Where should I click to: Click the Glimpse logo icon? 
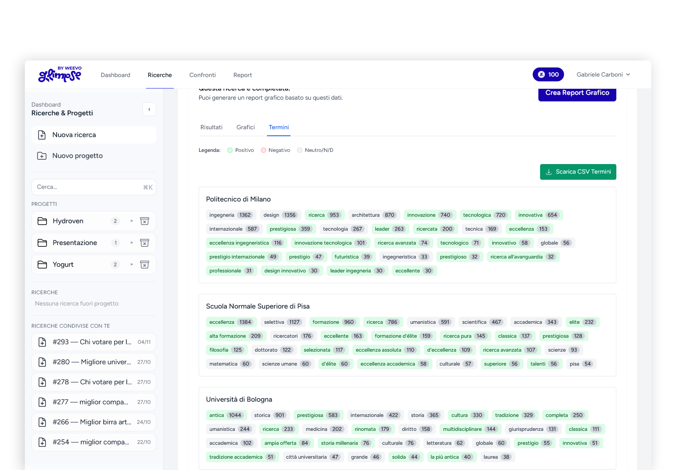point(60,75)
